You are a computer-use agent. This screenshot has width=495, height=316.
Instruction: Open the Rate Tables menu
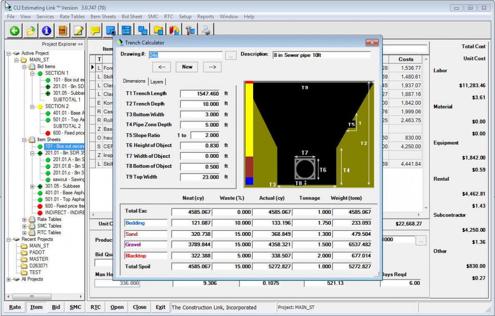click(x=72, y=17)
